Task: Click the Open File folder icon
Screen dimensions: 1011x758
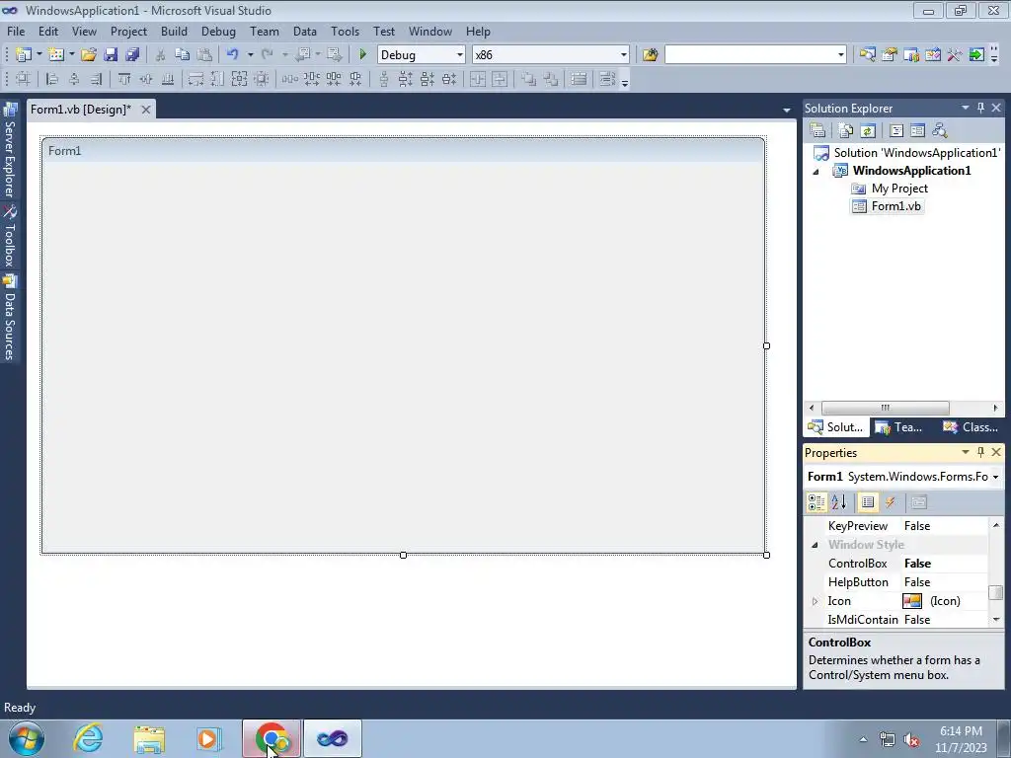Action: (x=89, y=55)
